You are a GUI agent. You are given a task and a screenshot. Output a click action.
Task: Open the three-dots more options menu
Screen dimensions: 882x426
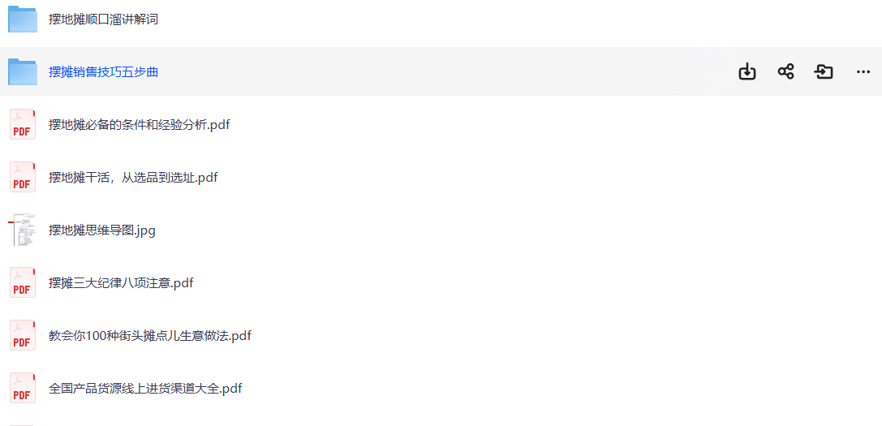(863, 72)
